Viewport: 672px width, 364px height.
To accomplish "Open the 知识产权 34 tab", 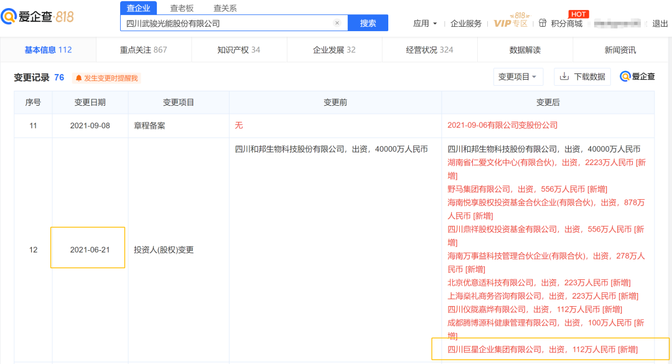I will pyautogui.click(x=239, y=50).
